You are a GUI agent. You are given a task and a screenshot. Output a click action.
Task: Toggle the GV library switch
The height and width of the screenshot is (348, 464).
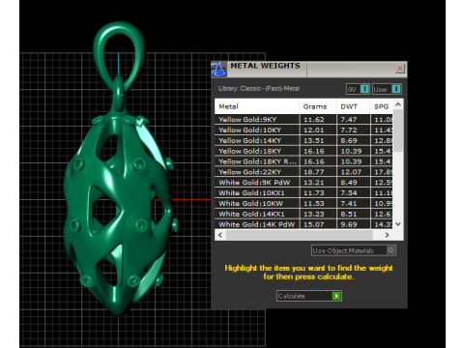pyautogui.click(x=358, y=89)
